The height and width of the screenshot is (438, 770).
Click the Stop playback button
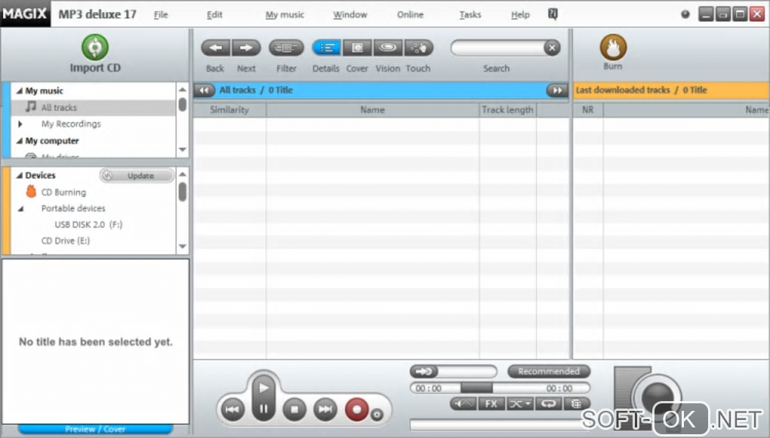click(x=294, y=409)
